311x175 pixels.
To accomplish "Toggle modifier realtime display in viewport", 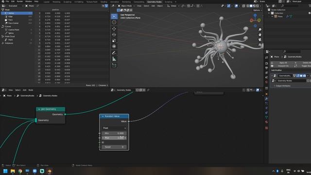I will (301, 76).
